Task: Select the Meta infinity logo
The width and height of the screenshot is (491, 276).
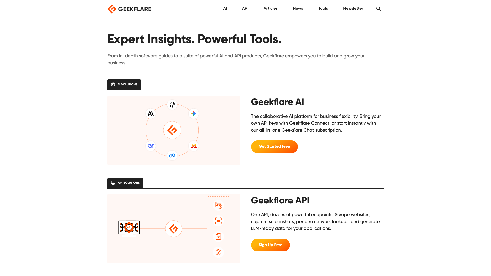Action: [x=172, y=155]
